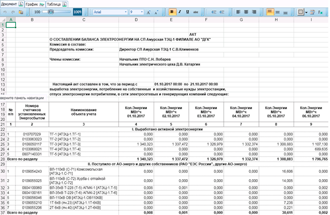Click section total 1 796,765
The image size is (330, 215).
pos(320,159)
